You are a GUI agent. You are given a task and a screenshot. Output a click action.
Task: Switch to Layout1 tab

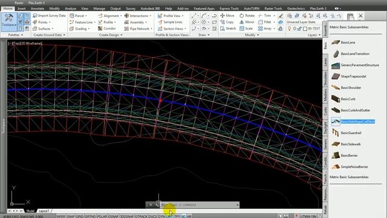tap(44, 211)
